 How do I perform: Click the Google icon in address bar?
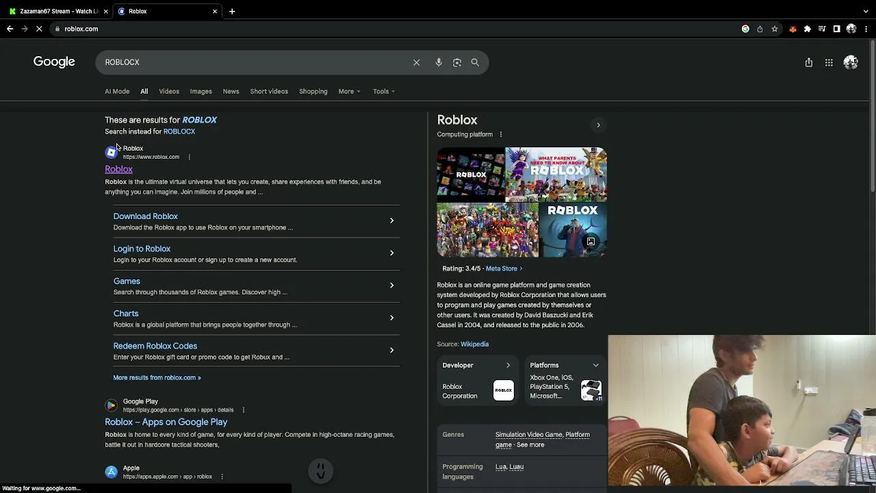[745, 29]
